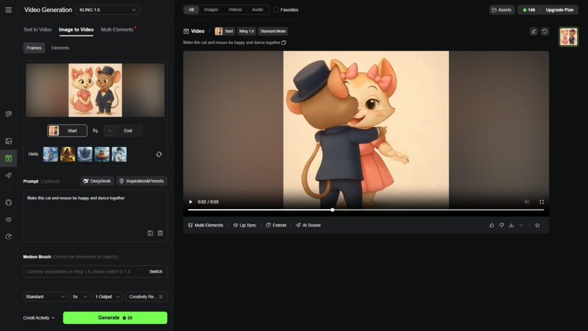588x331 pixels.
Task: Like the video with thumbs up
Action: pos(492,225)
